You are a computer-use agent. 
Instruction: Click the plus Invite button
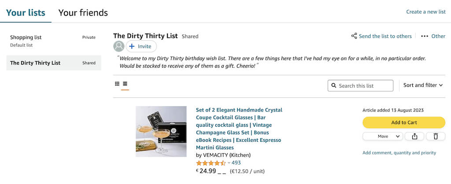[x=141, y=46]
